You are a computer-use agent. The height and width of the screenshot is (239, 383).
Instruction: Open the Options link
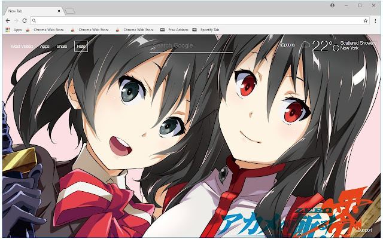(x=288, y=45)
